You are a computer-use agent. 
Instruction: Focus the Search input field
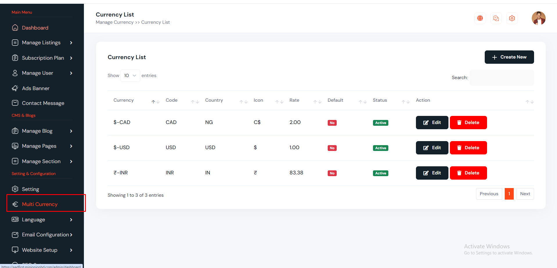pyautogui.click(x=502, y=78)
